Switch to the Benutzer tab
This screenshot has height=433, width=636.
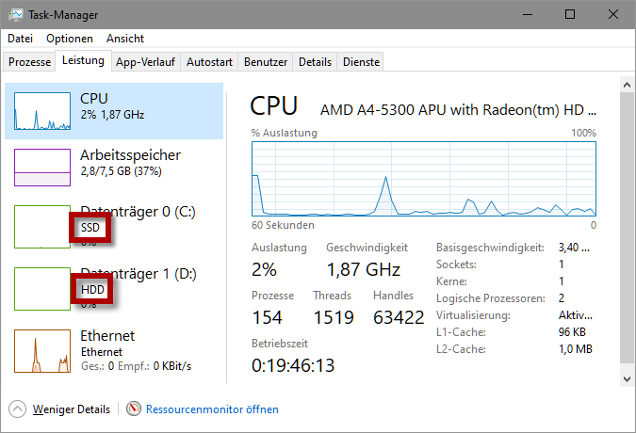[266, 62]
